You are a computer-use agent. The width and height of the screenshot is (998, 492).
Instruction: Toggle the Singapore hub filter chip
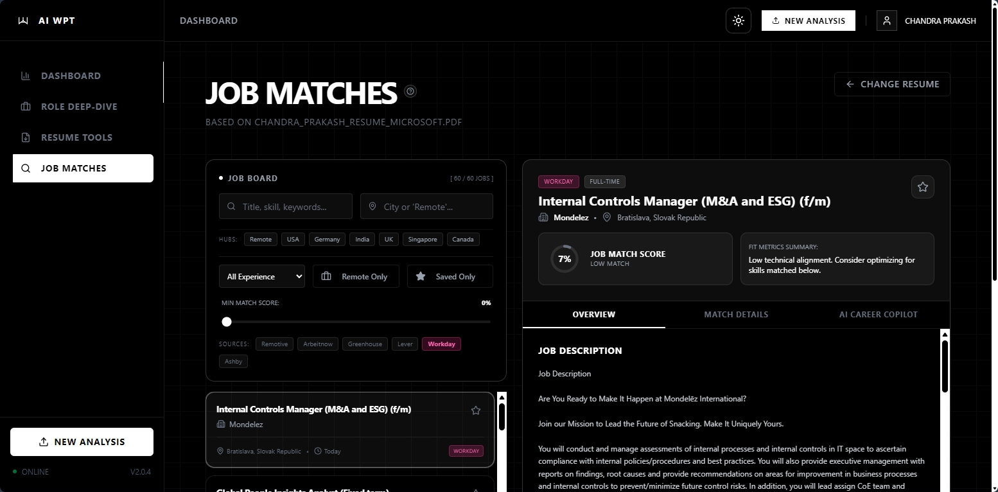(423, 240)
